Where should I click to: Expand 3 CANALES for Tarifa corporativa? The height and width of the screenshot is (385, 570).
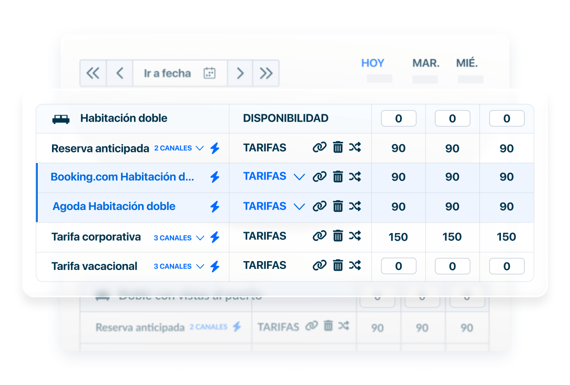(x=199, y=238)
